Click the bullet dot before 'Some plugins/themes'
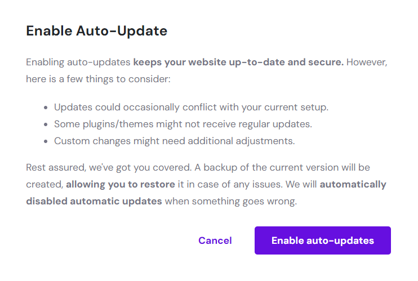Screen dimensions: 418x281 pyautogui.click(x=46, y=124)
